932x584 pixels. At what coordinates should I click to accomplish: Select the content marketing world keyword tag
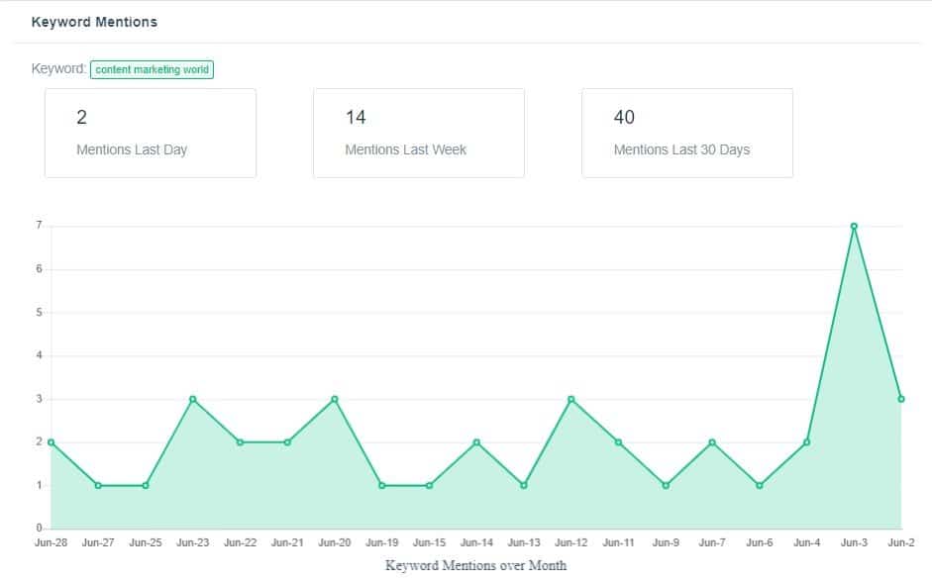(153, 69)
